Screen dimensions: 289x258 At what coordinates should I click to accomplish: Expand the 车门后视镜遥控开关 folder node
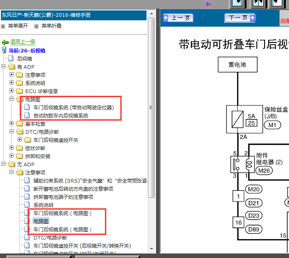pyautogui.click(x=19, y=139)
